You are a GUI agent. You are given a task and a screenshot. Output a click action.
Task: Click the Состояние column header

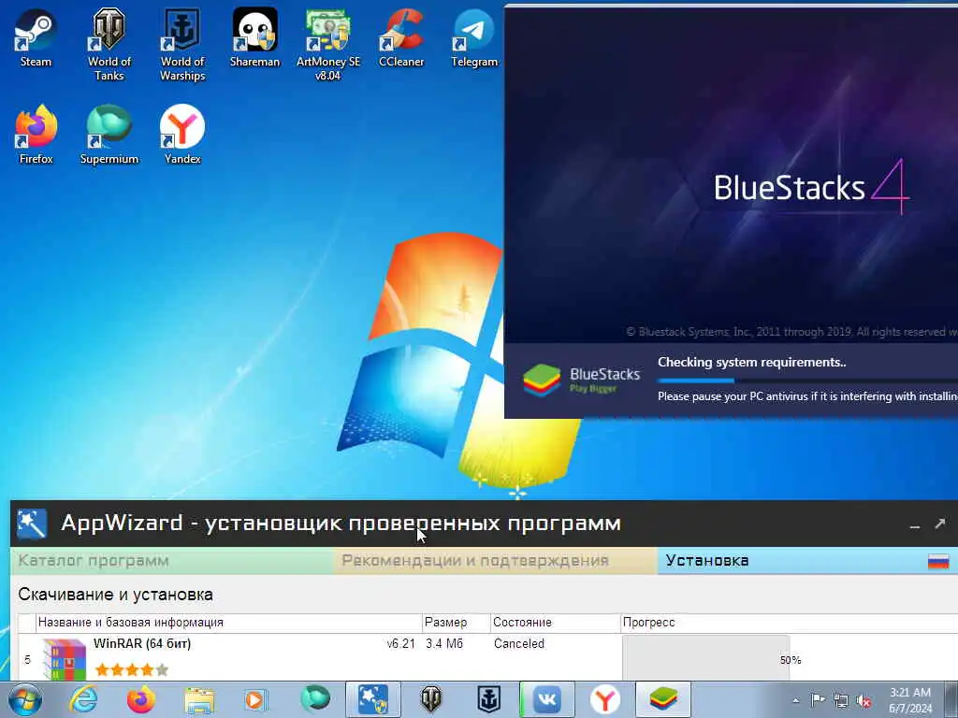556,622
